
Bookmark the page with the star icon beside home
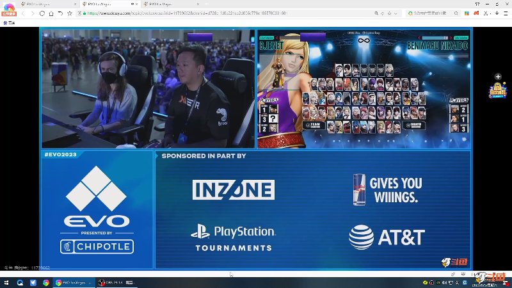point(70,13)
